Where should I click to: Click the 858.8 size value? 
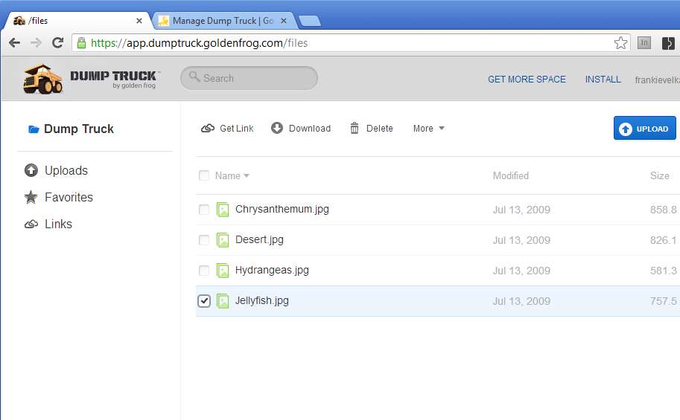tap(663, 210)
